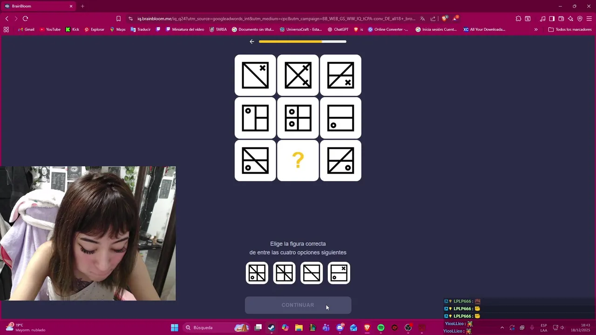The width and height of the screenshot is (596, 335).
Task: Open the TAREA bookmark
Action: tap(218, 29)
